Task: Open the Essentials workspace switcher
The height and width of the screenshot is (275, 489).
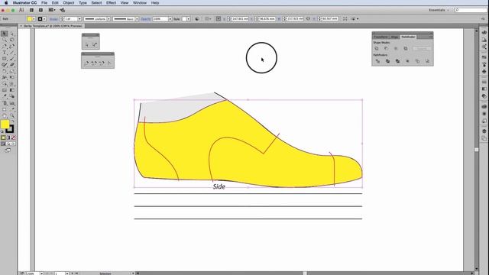Action: pos(439,10)
